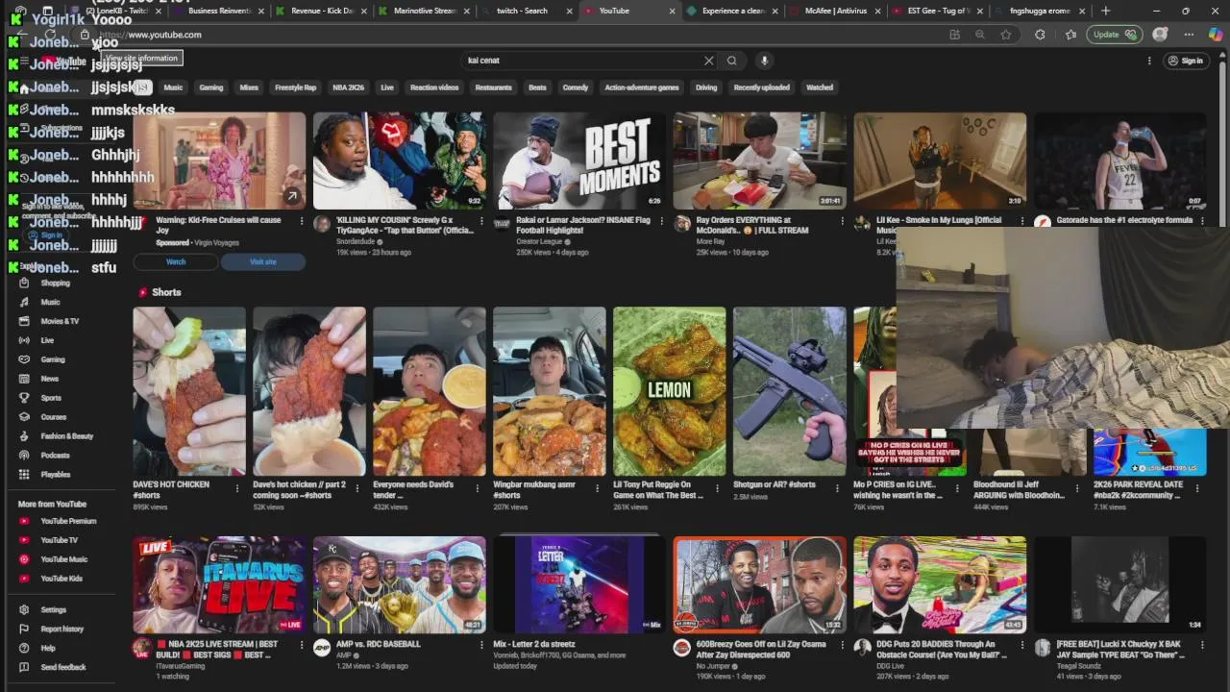Select the Freestyle Rap filter chip
Viewport: 1230px width, 692px height.
click(x=295, y=87)
